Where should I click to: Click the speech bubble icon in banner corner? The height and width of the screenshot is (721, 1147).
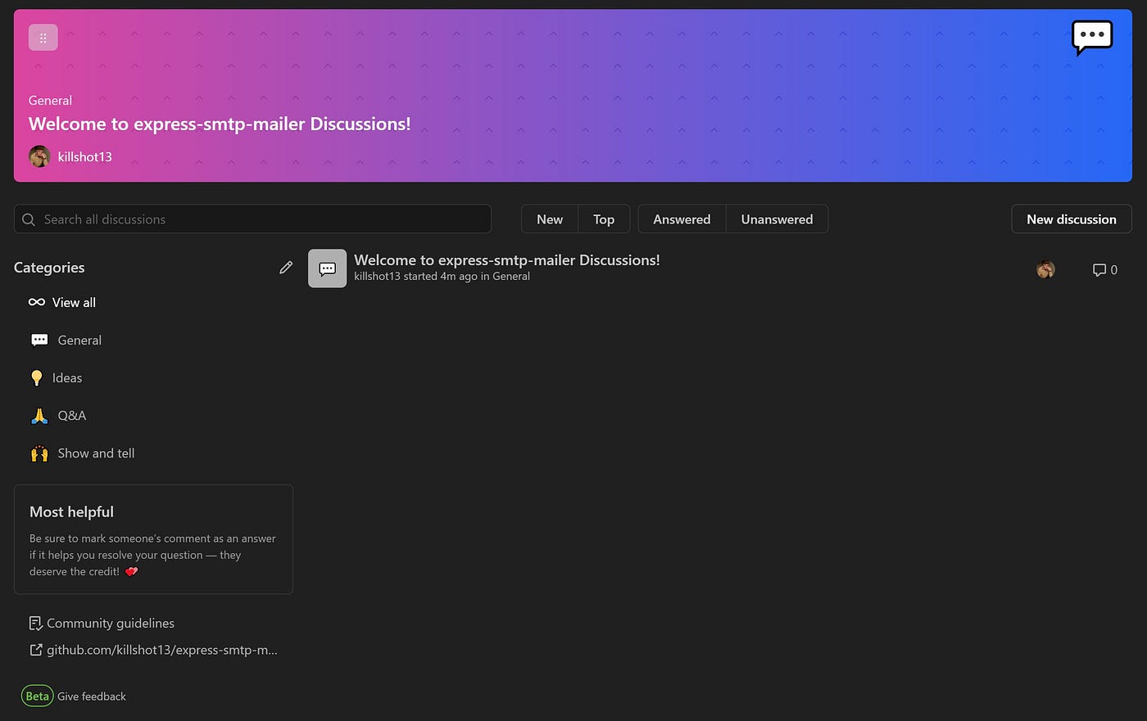click(x=1092, y=38)
